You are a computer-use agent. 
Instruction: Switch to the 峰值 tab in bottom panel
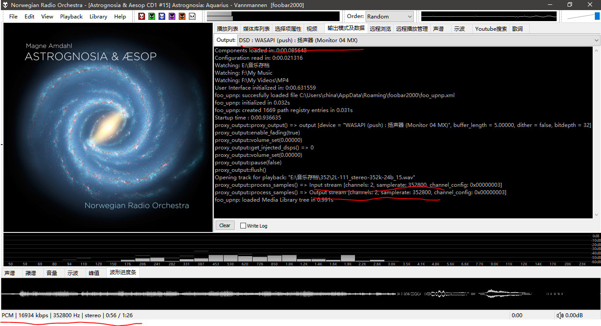coord(94,273)
